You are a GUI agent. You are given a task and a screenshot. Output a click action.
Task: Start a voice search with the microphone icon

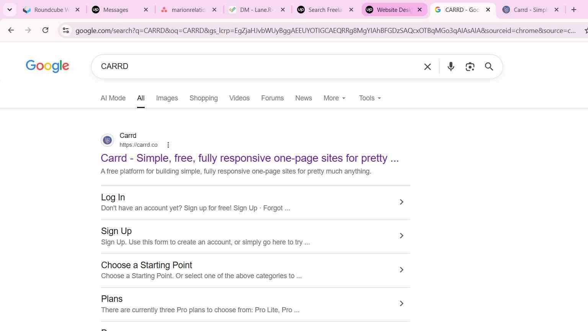451,67
